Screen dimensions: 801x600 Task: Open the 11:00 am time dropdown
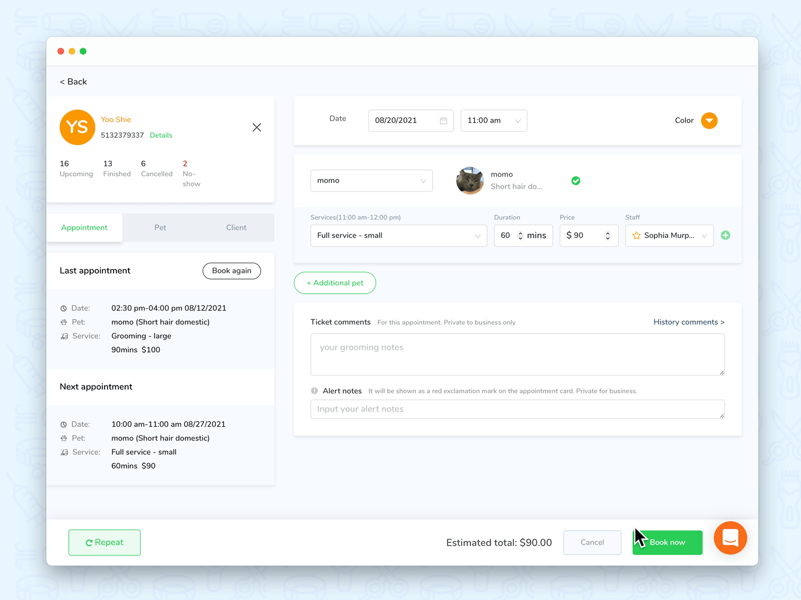pyautogui.click(x=494, y=121)
